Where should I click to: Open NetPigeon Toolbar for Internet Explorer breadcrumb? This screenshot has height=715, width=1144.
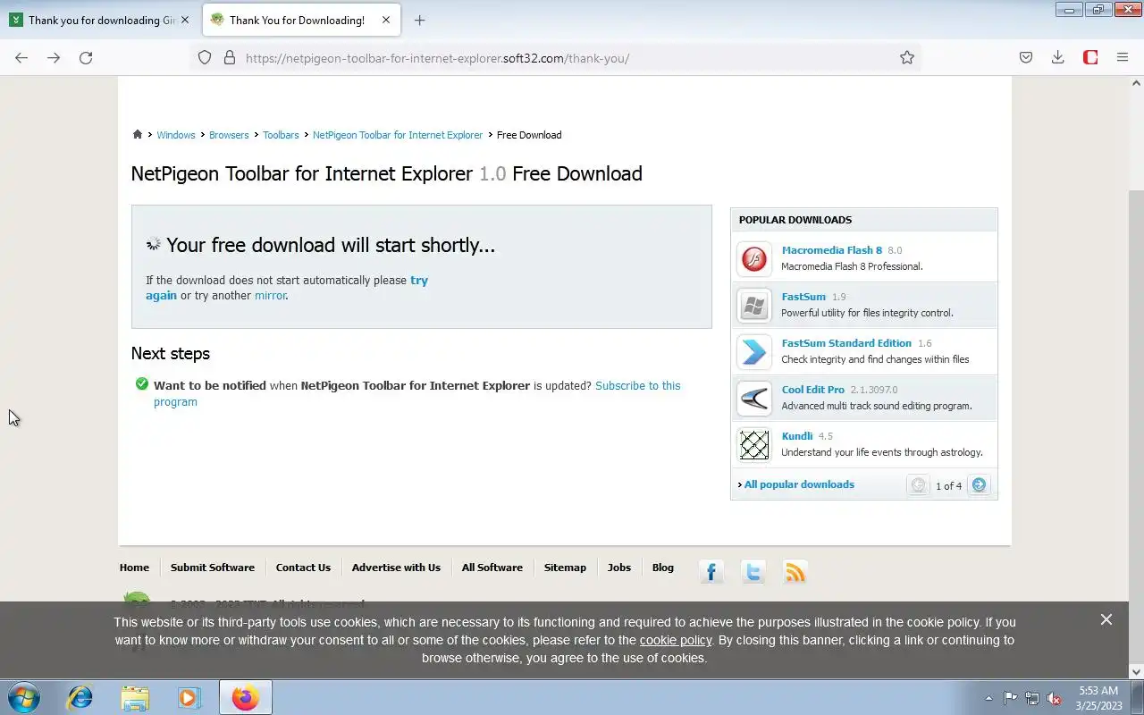(x=398, y=135)
